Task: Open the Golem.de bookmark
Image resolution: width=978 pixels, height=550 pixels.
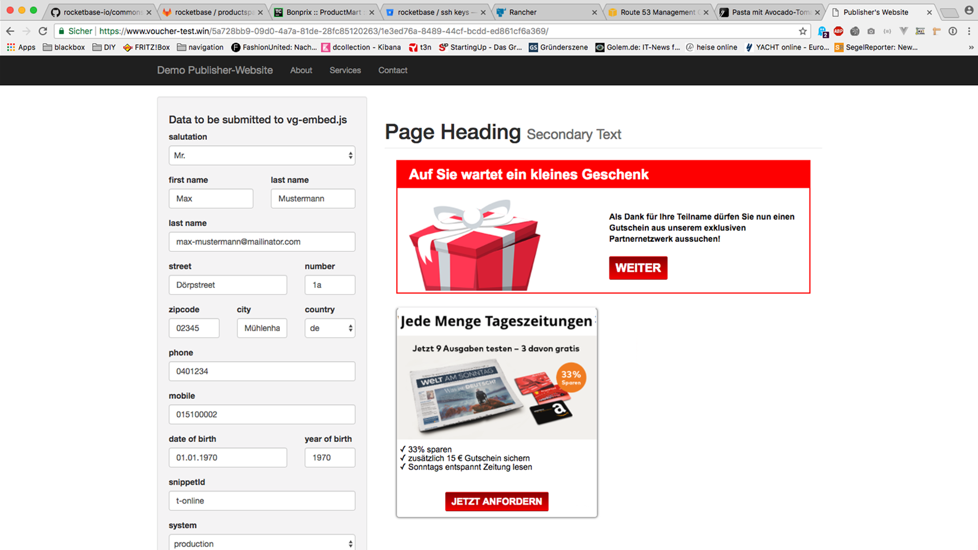Action: [637, 47]
